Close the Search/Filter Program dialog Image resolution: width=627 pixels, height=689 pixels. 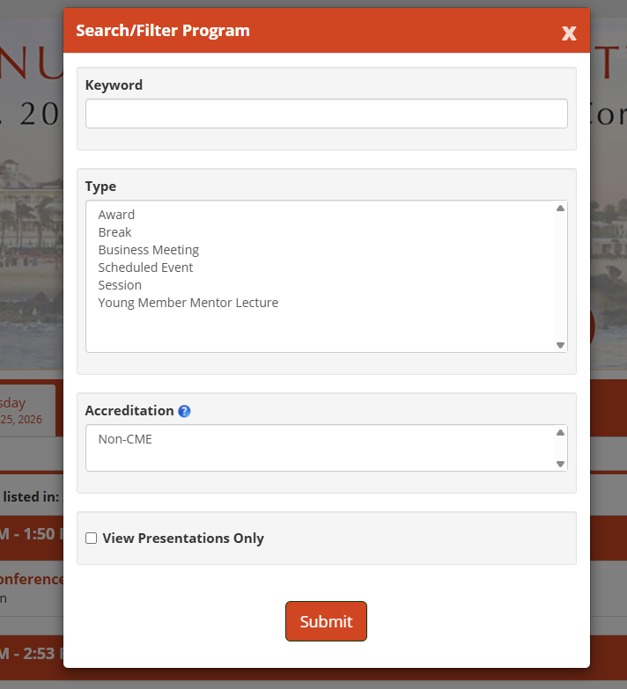[569, 33]
